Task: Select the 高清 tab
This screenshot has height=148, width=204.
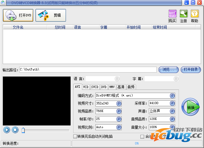Action: [121, 87]
